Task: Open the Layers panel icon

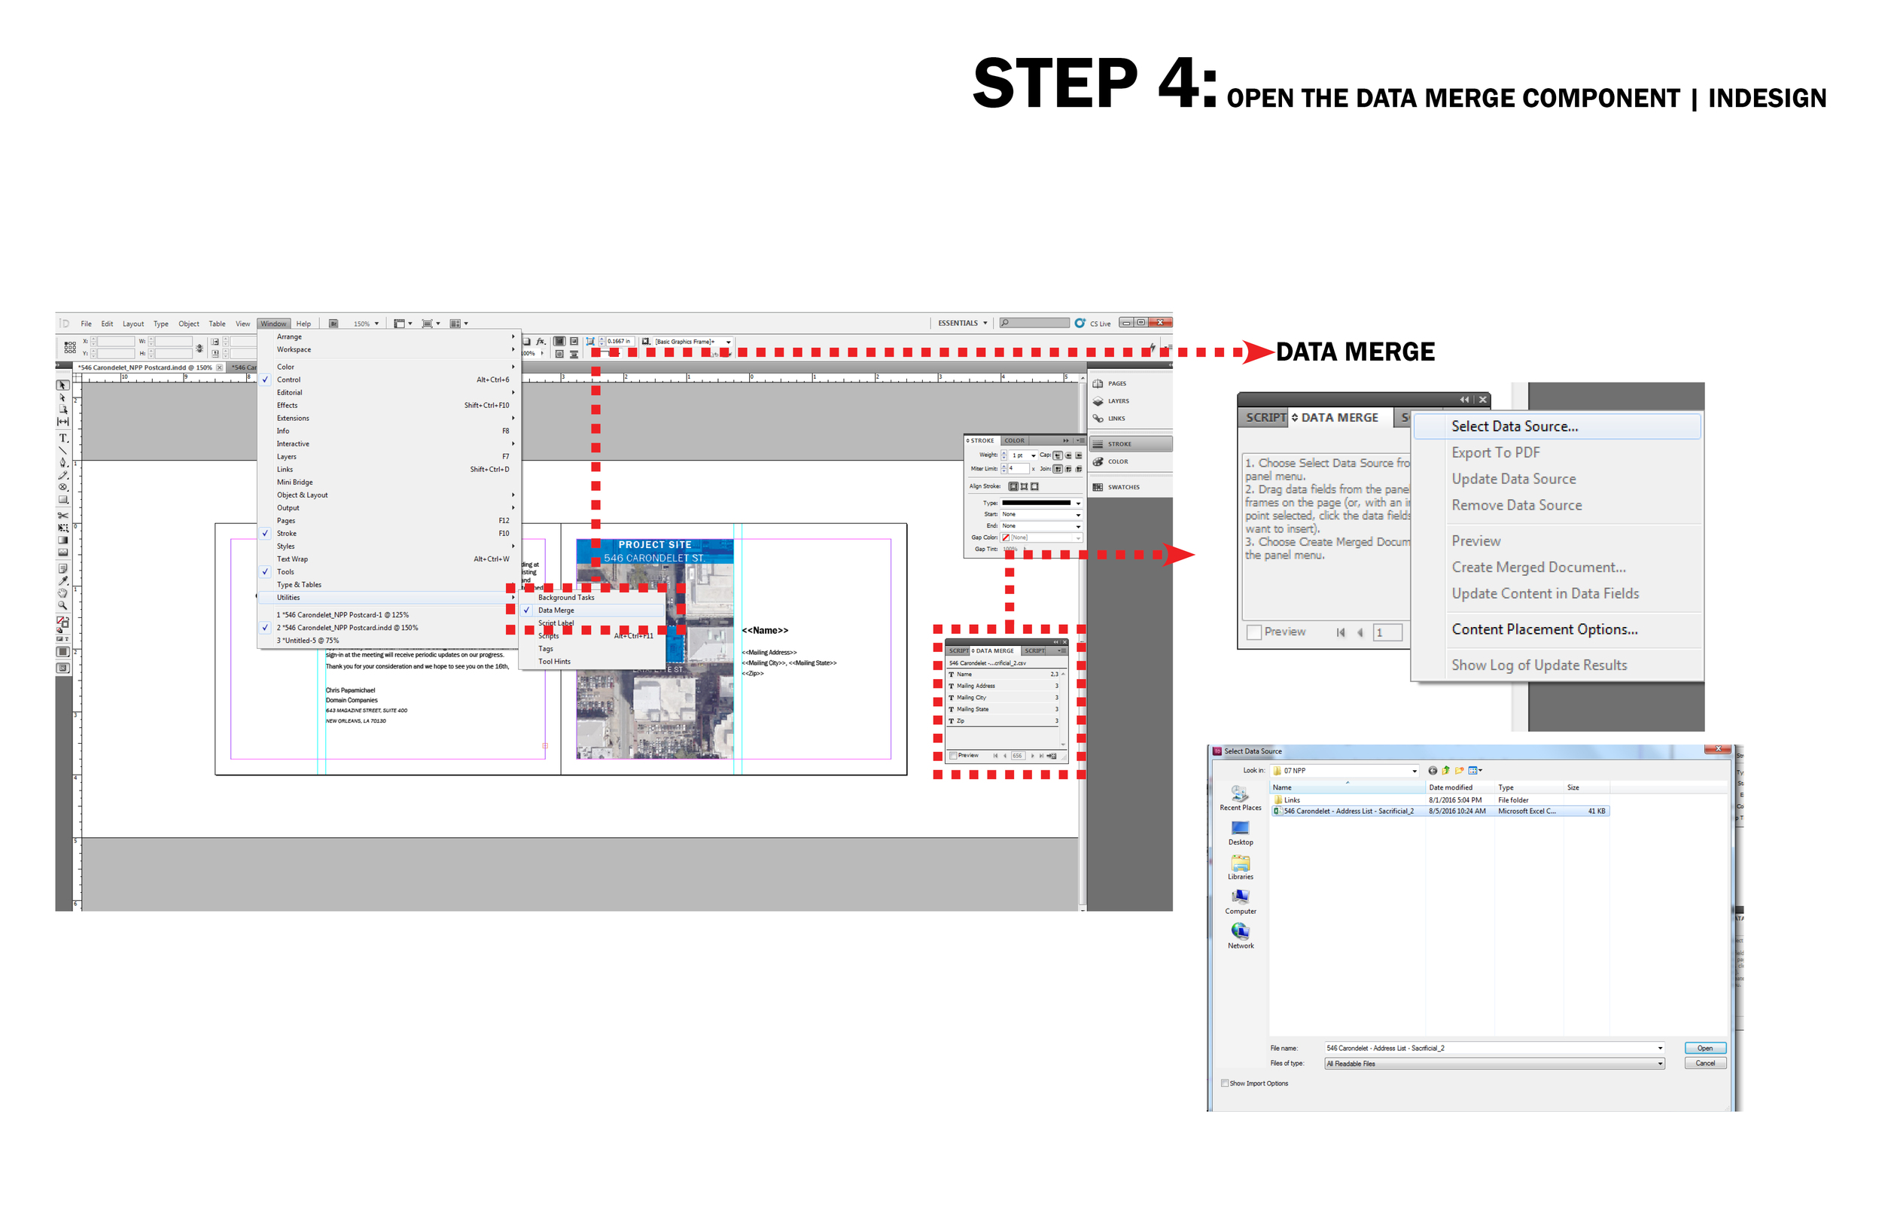Action: (1098, 401)
